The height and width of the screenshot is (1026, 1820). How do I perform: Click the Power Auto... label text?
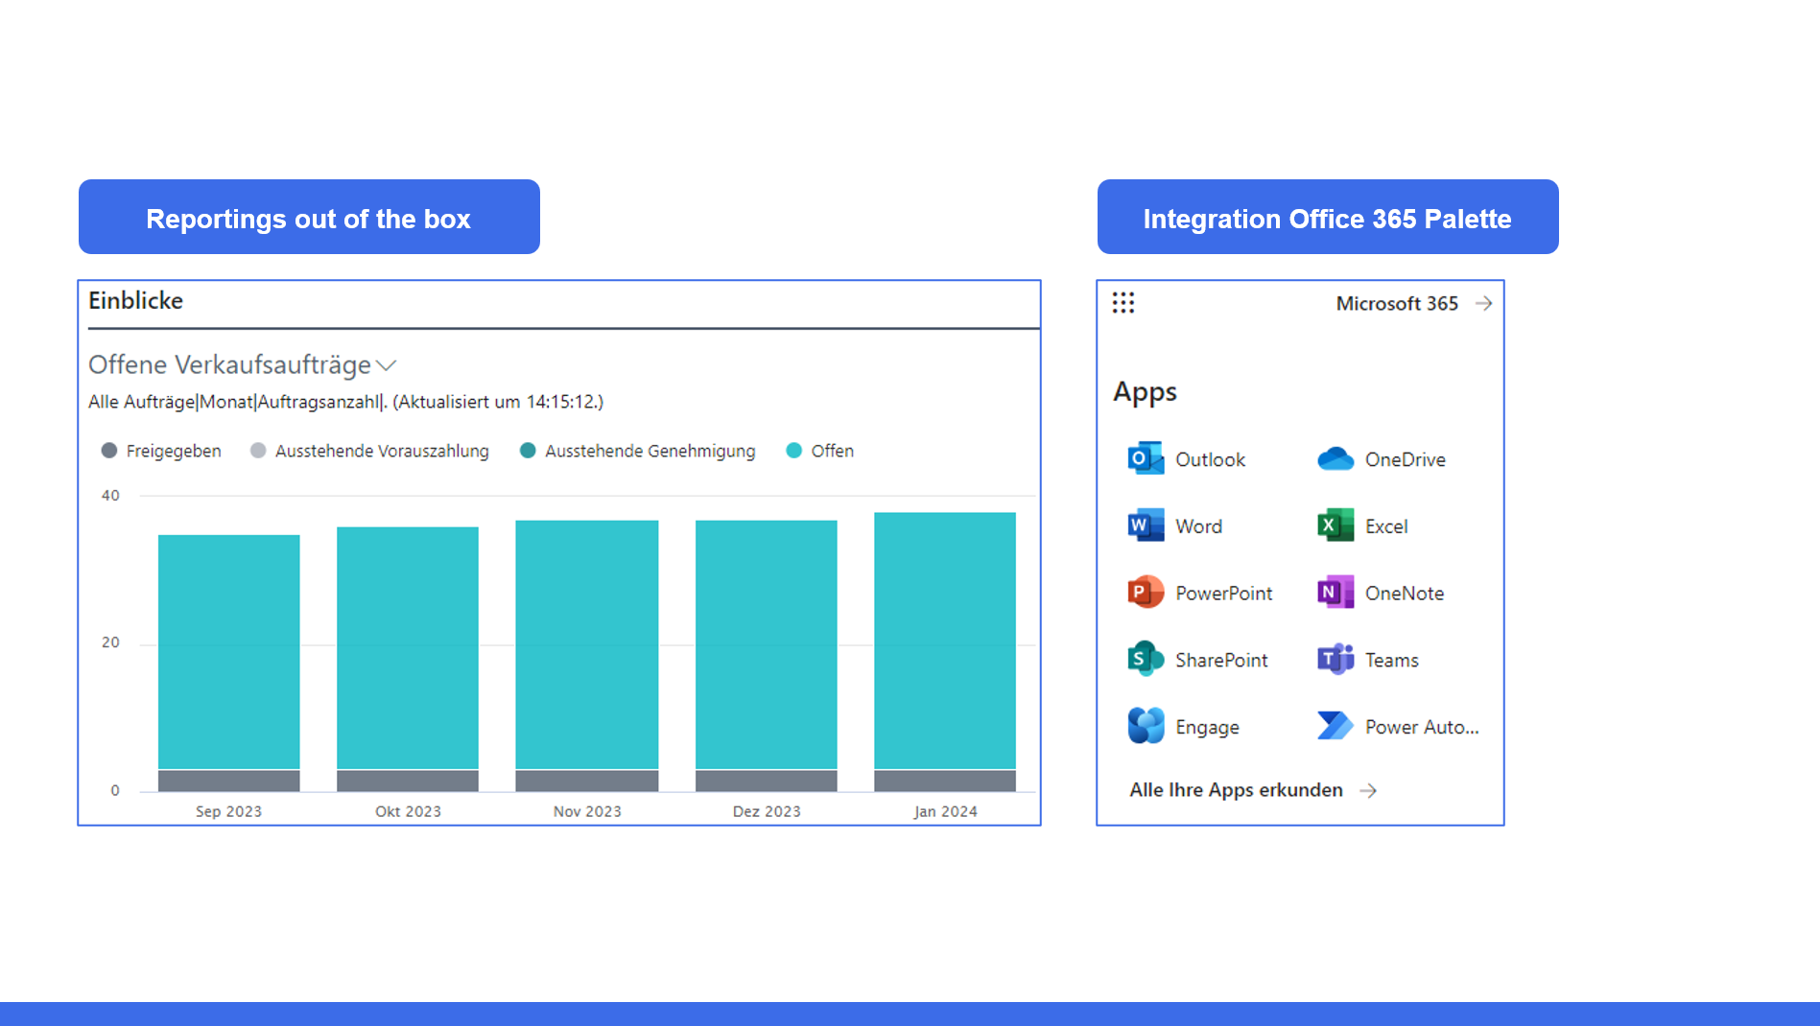(1422, 727)
